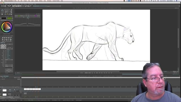Click the Redo arrow icon
Image resolution: width=181 pixels, height=102 pixels.
point(10,6)
